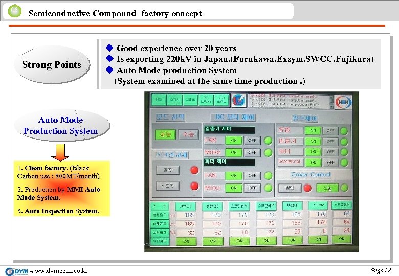Click the green lamp beside feeder Motor
399x276 pixels.
(268, 188)
